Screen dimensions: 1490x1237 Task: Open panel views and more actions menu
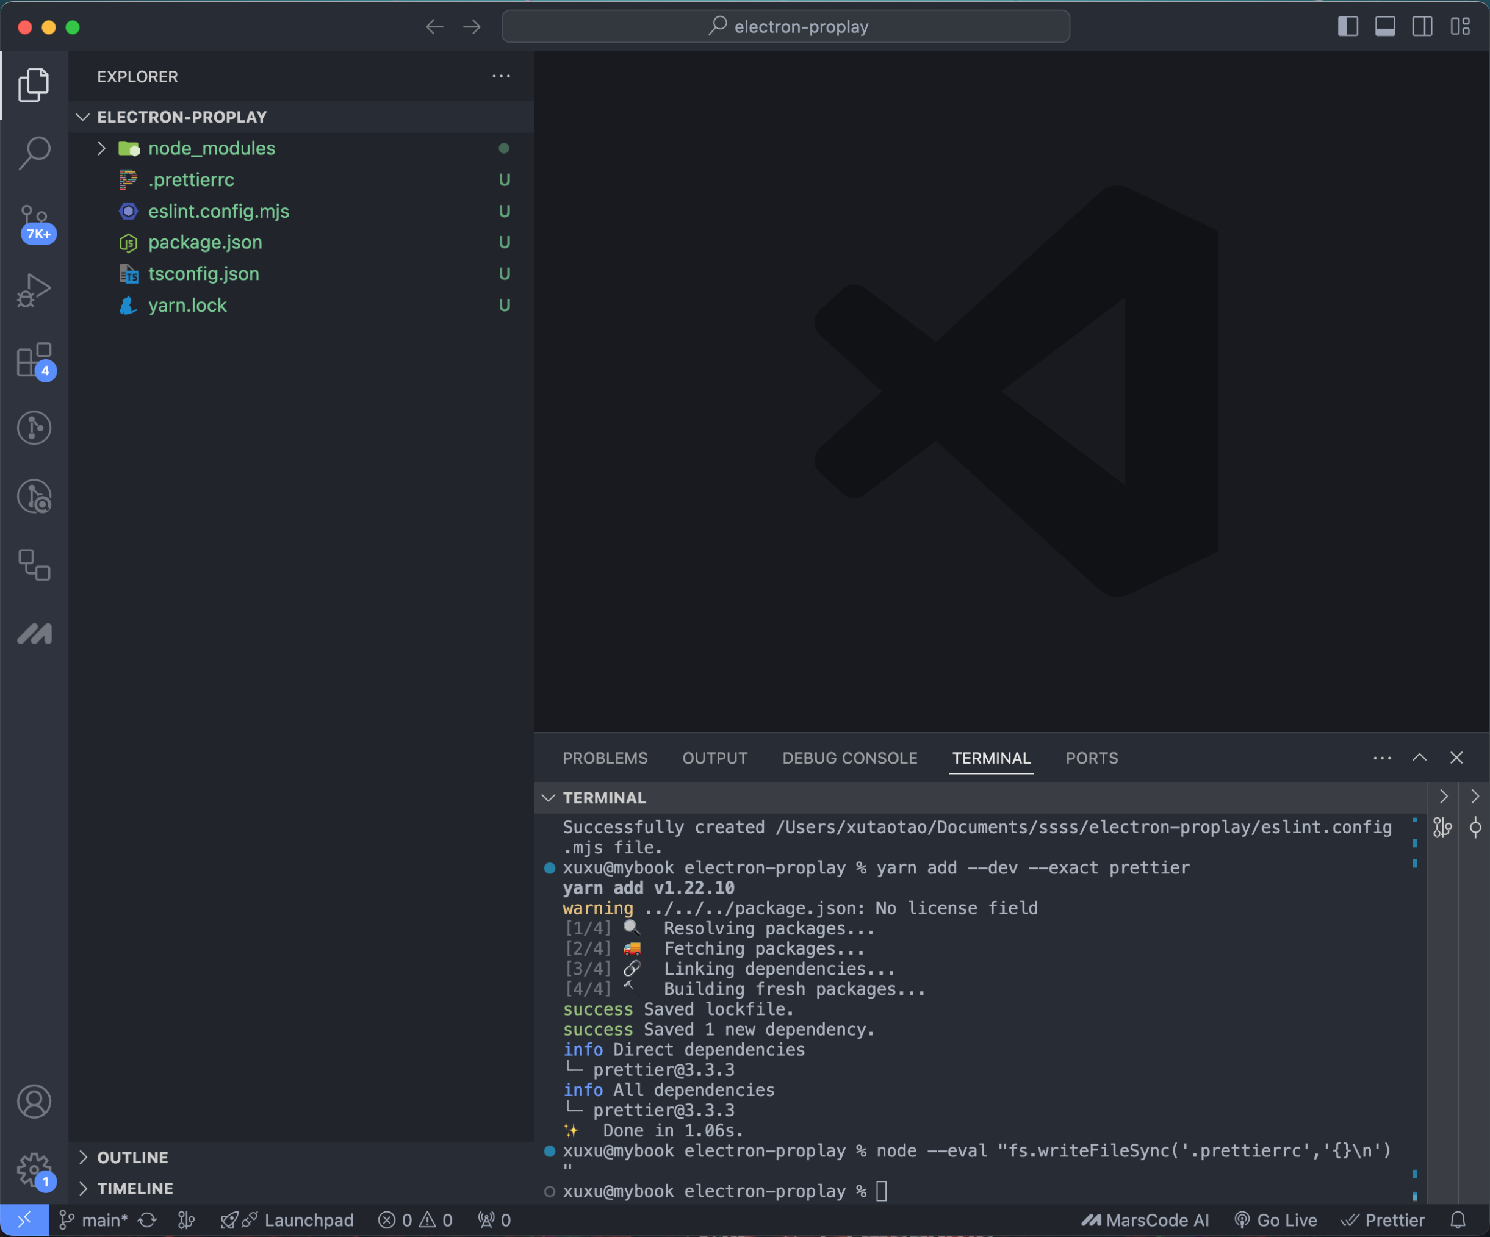point(1382,758)
